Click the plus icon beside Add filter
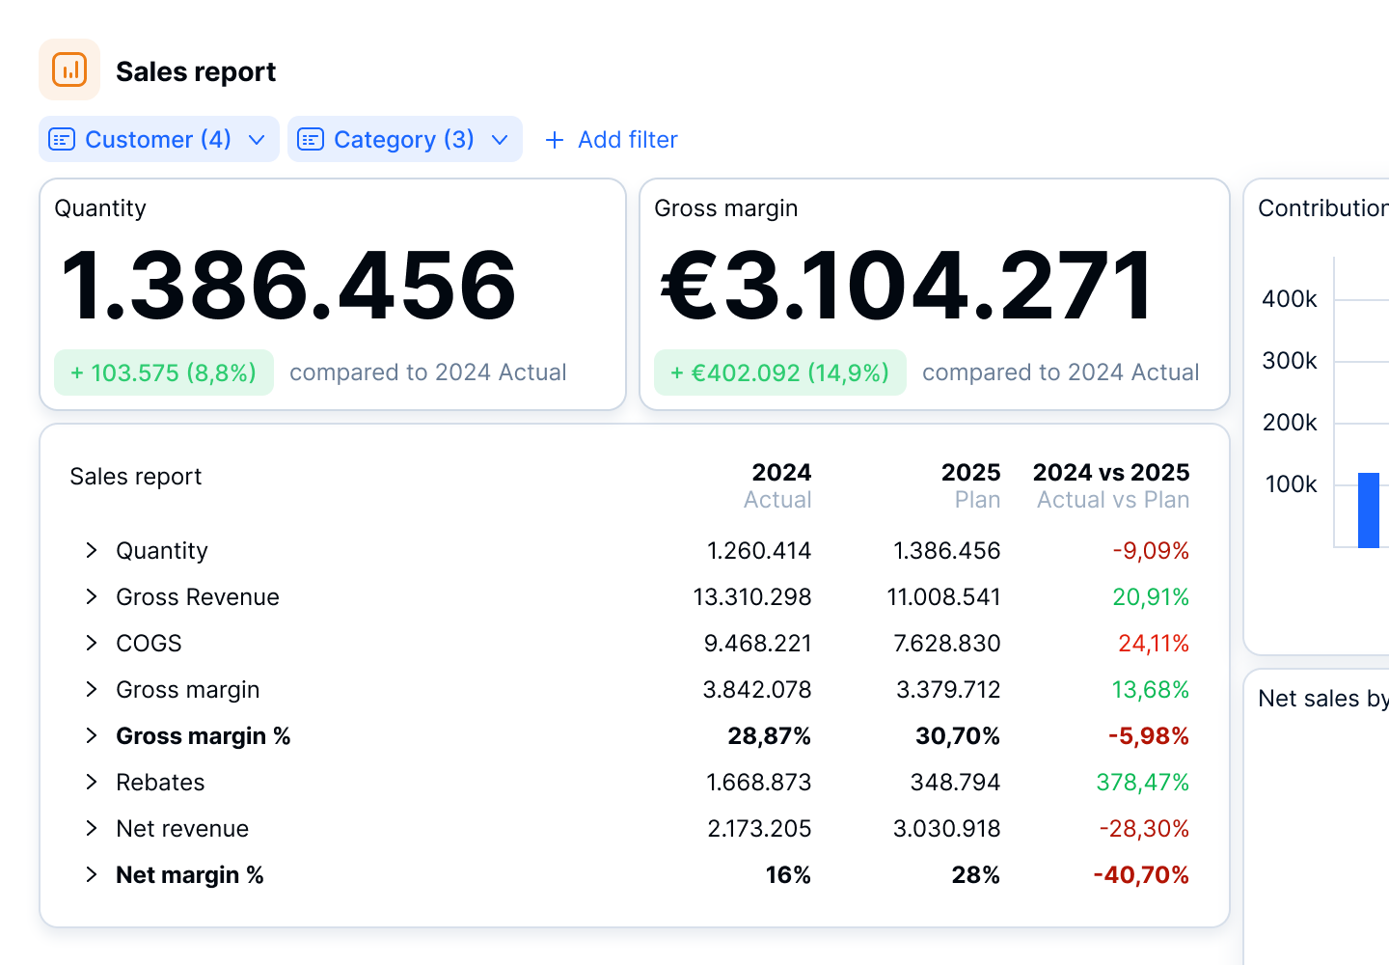 pos(554,140)
